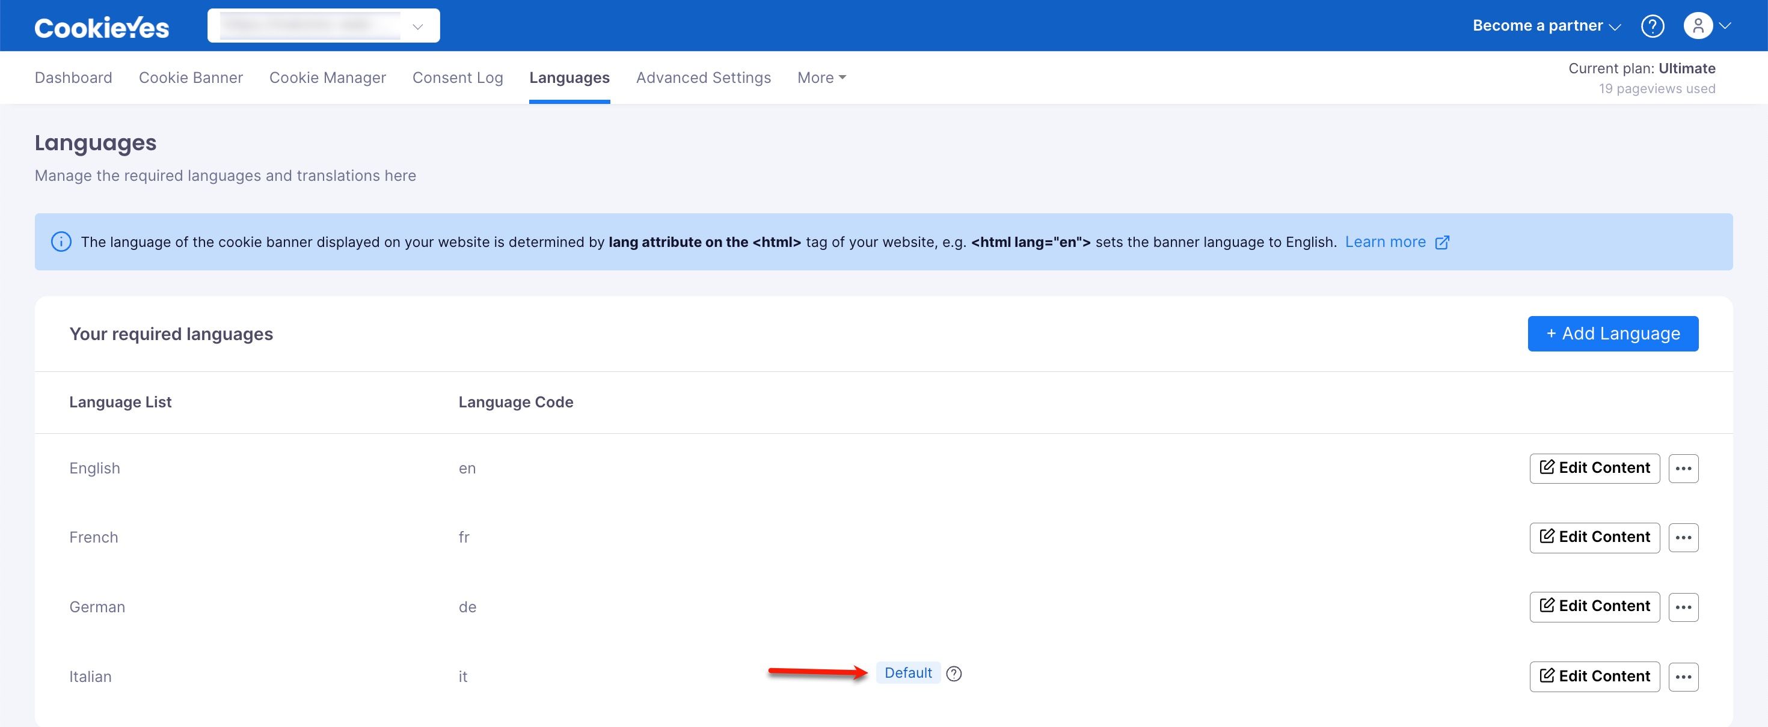This screenshot has width=1768, height=727.
Task: Click the 'Your required languages' heading
Action: (171, 334)
